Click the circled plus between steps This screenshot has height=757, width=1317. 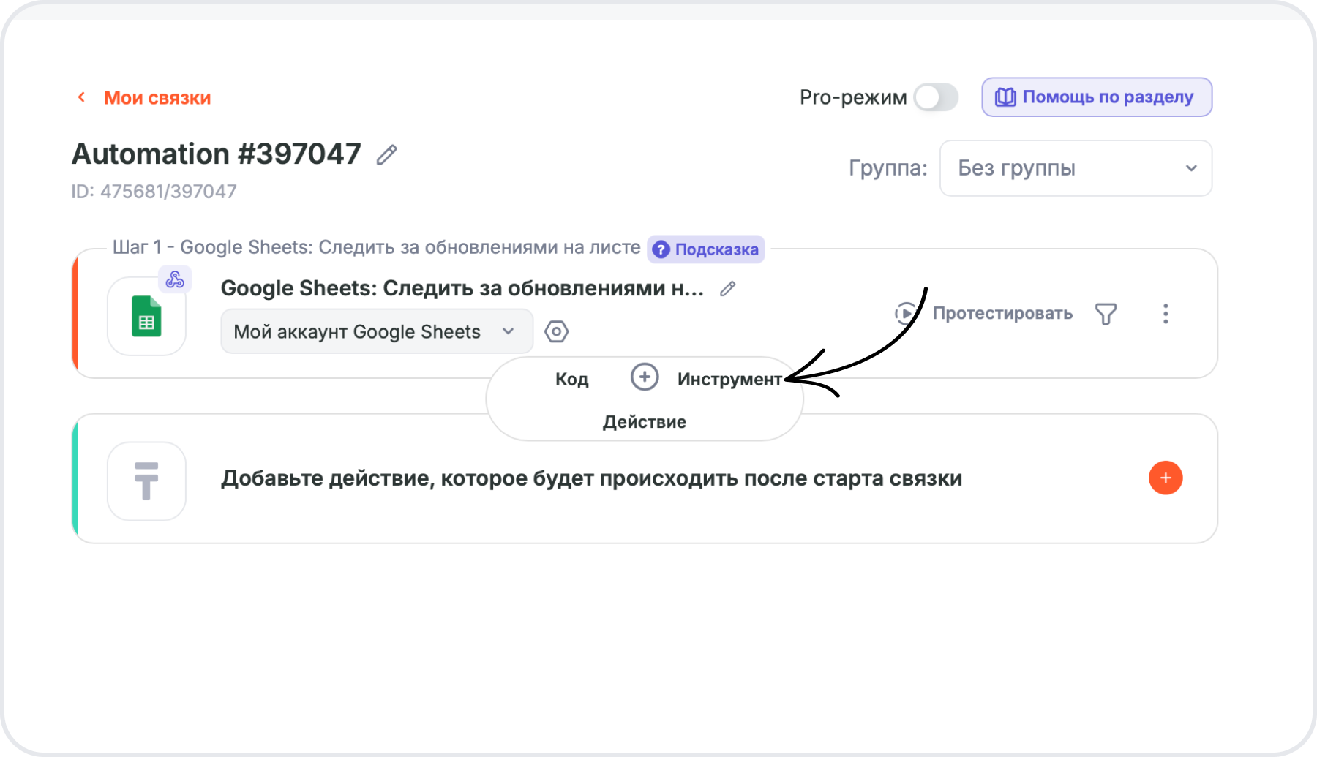pos(644,377)
